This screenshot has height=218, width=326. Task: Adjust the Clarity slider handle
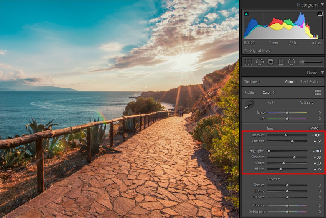click(287, 191)
